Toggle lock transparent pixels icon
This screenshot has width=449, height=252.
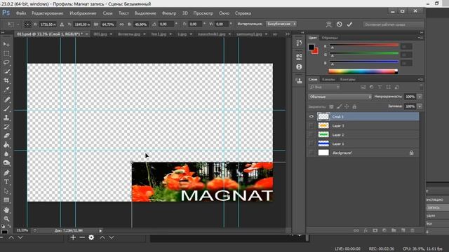[x=331, y=106]
